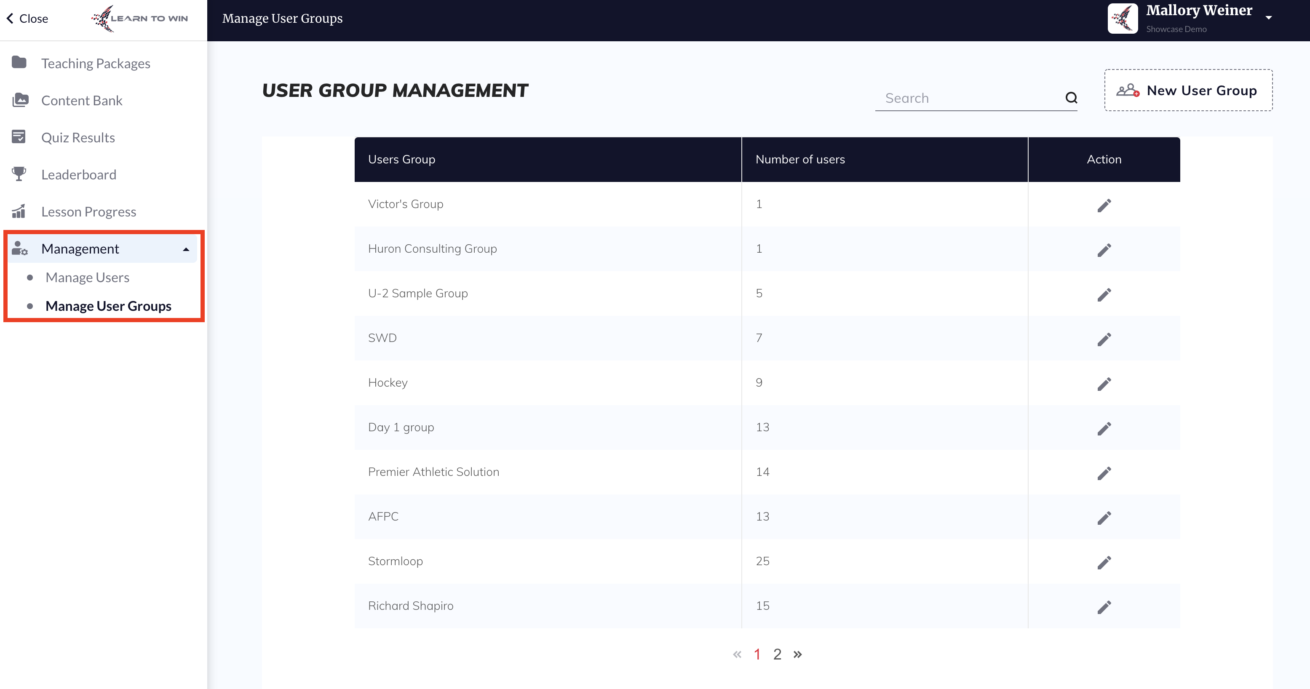The image size is (1310, 689).
Task: Click the New User Group button
Action: click(1188, 91)
